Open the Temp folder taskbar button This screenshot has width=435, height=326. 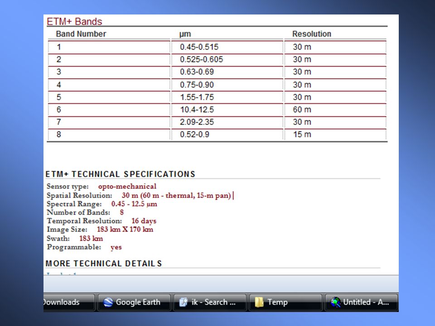pyautogui.click(x=285, y=302)
